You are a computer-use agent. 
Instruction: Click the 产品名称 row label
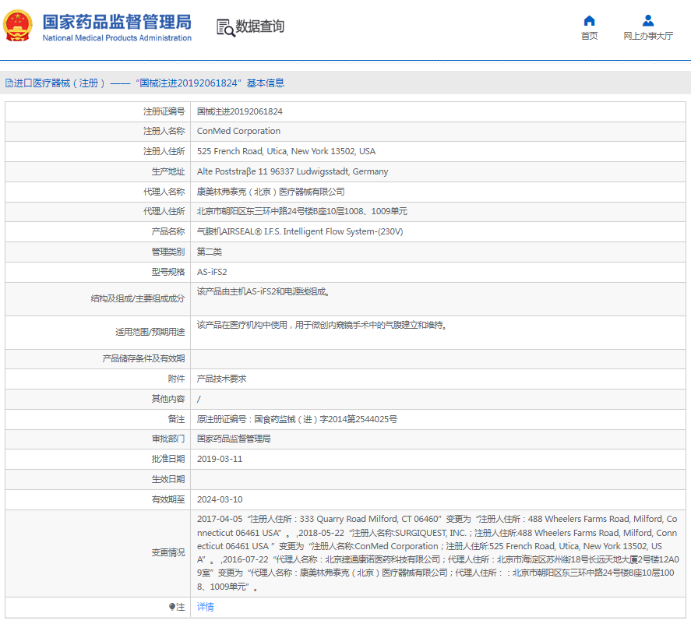[x=168, y=231]
